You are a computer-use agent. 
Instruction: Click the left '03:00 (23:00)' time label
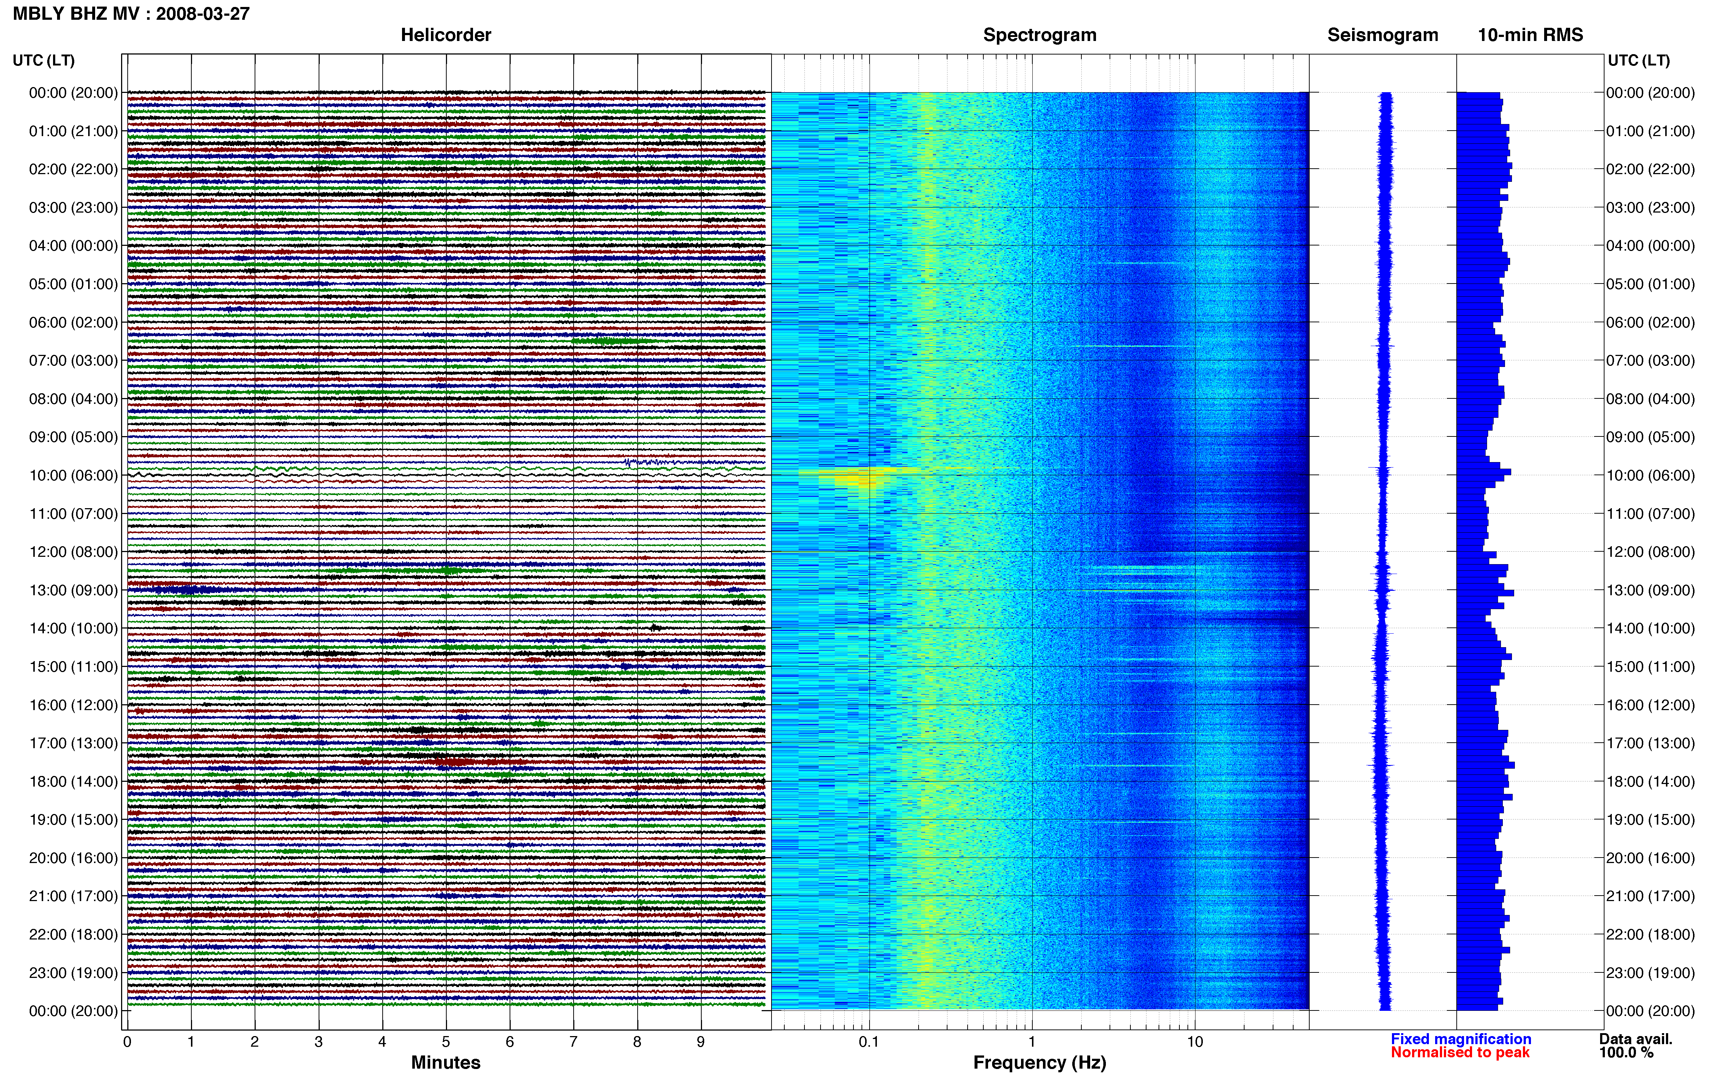[73, 208]
